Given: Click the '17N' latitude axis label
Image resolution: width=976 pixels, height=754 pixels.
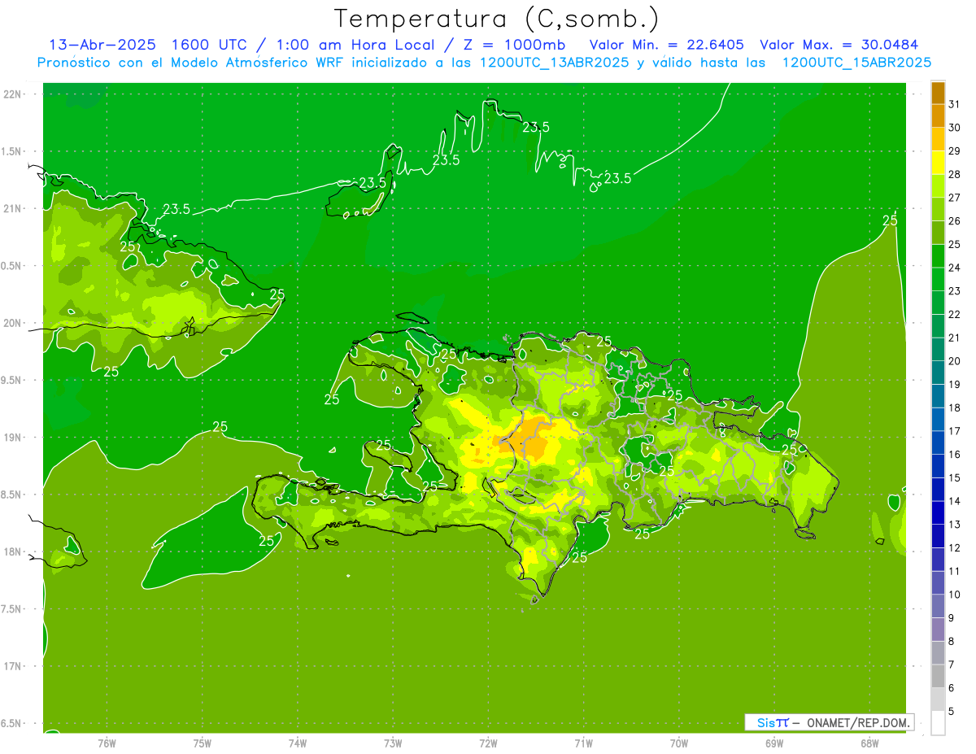Looking at the screenshot, I should tap(14, 666).
